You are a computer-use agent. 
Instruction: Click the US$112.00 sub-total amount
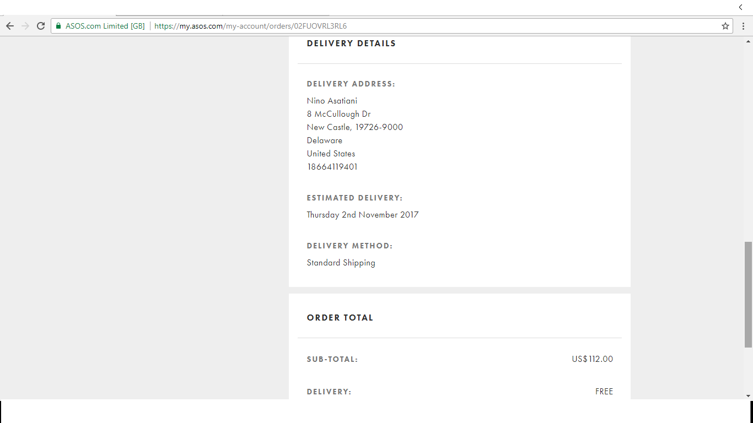point(592,359)
